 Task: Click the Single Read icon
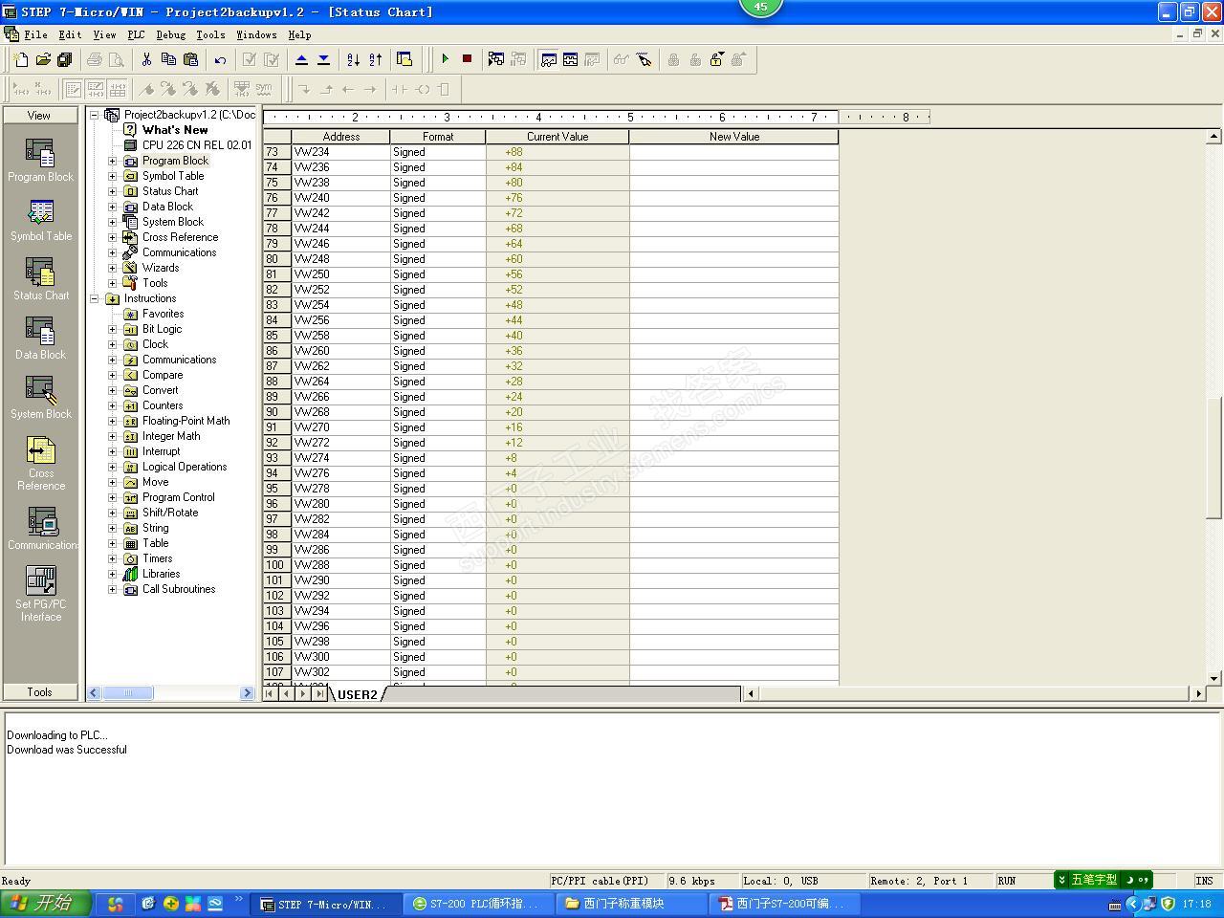pos(622,59)
